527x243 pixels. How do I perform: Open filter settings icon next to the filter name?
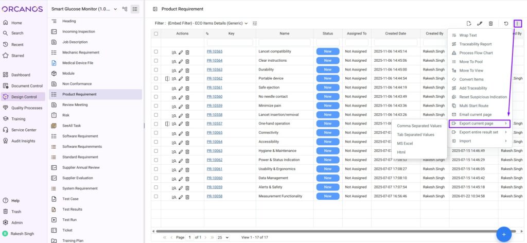coord(255,23)
